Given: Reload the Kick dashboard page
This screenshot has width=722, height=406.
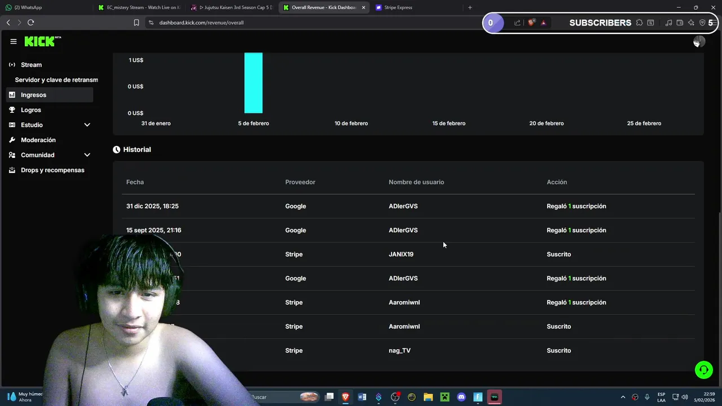Looking at the screenshot, I should pyautogui.click(x=30, y=23).
